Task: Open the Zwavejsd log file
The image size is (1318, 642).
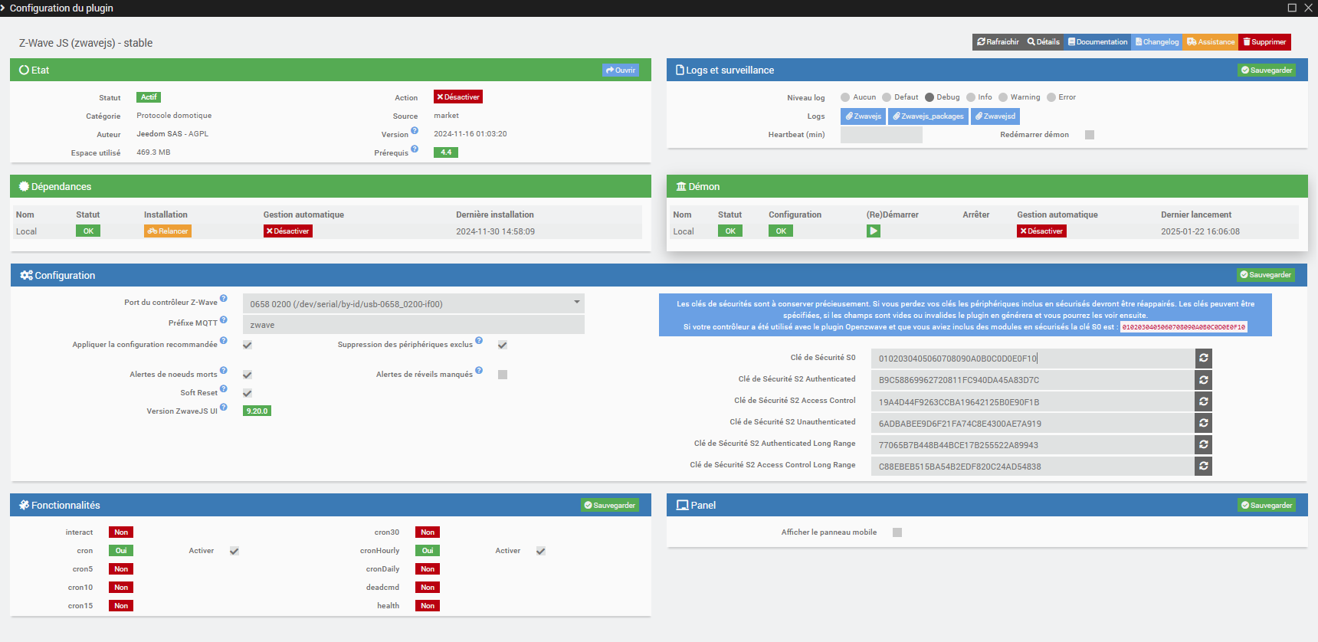Action: (x=995, y=116)
